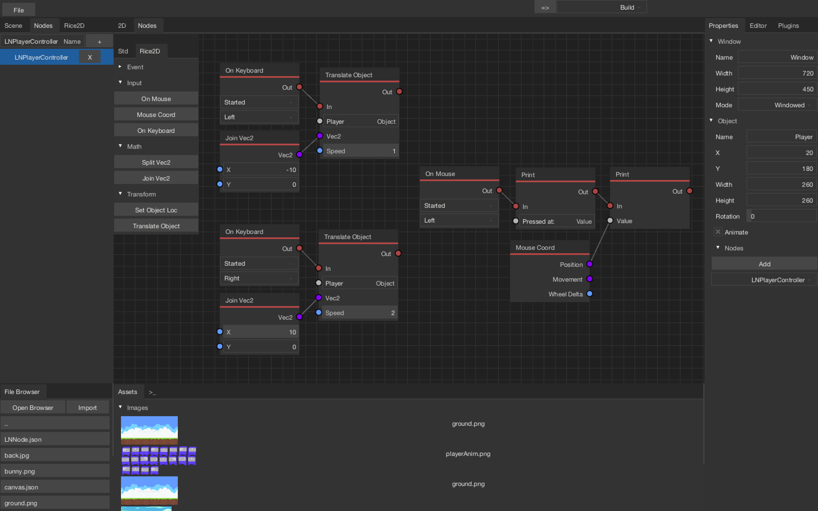Adjust the Rotation slider
The height and width of the screenshot is (511, 818).
[781, 216]
